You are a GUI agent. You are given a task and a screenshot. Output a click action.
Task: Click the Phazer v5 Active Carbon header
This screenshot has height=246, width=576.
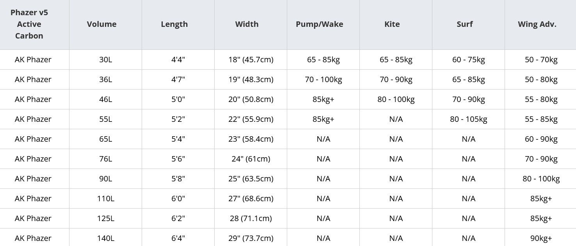[x=29, y=24]
